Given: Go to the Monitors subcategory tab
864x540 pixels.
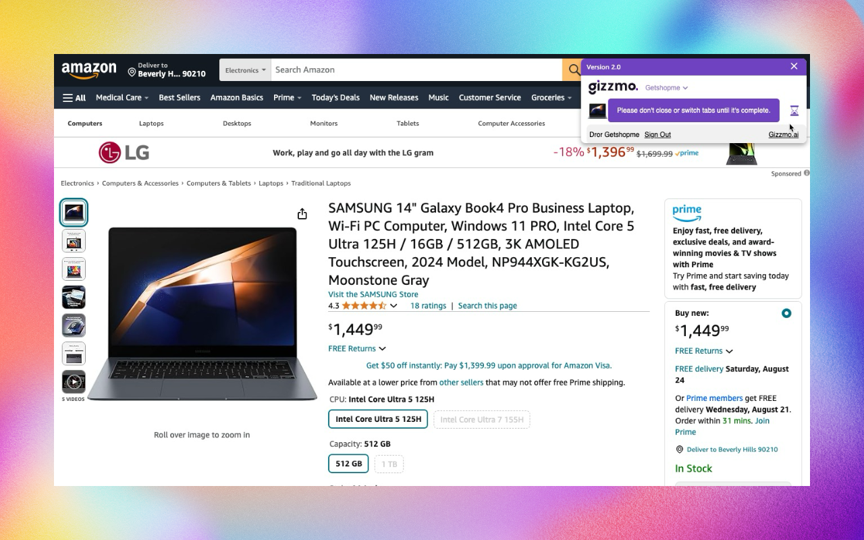Looking at the screenshot, I should coord(324,124).
